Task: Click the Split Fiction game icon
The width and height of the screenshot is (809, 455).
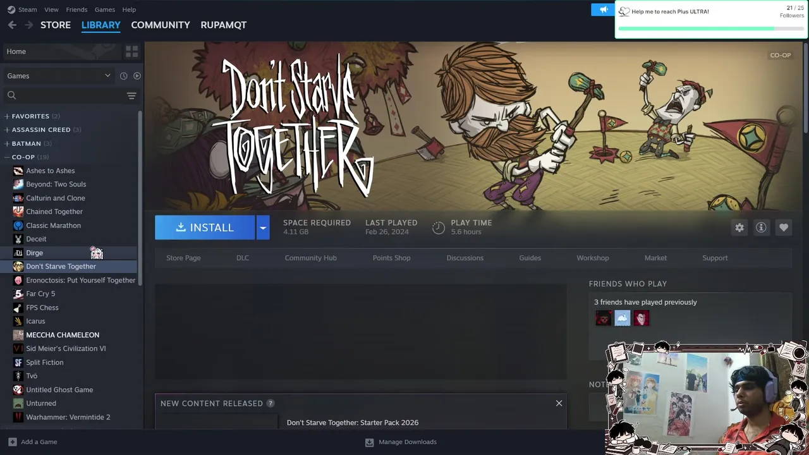Action: [18, 363]
